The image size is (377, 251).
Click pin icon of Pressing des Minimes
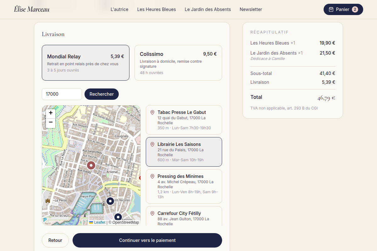click(x=152, y=176)
